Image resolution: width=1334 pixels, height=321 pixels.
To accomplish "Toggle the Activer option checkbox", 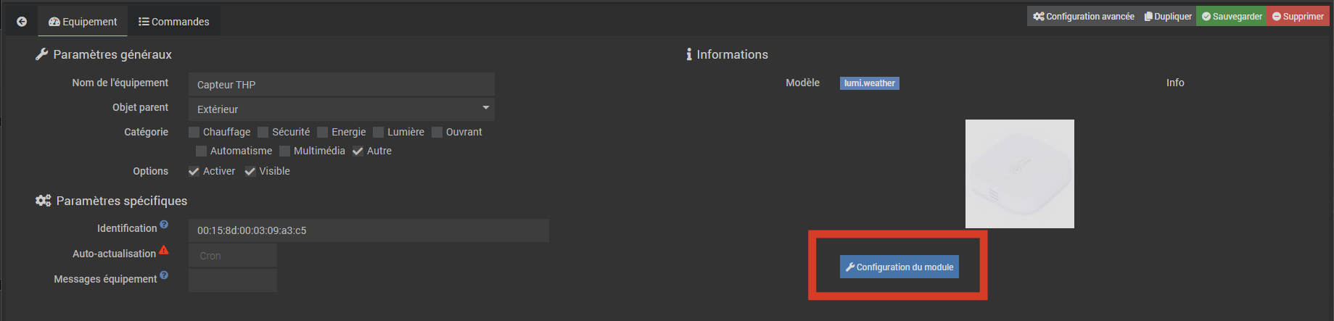I will tap(194, 171).
